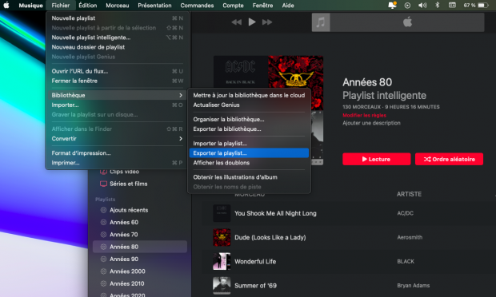Image resolution: width=496 pixels, height=297 pixels.
Task: Click the Bluetooth icon in menu bar
Action: 437,5
